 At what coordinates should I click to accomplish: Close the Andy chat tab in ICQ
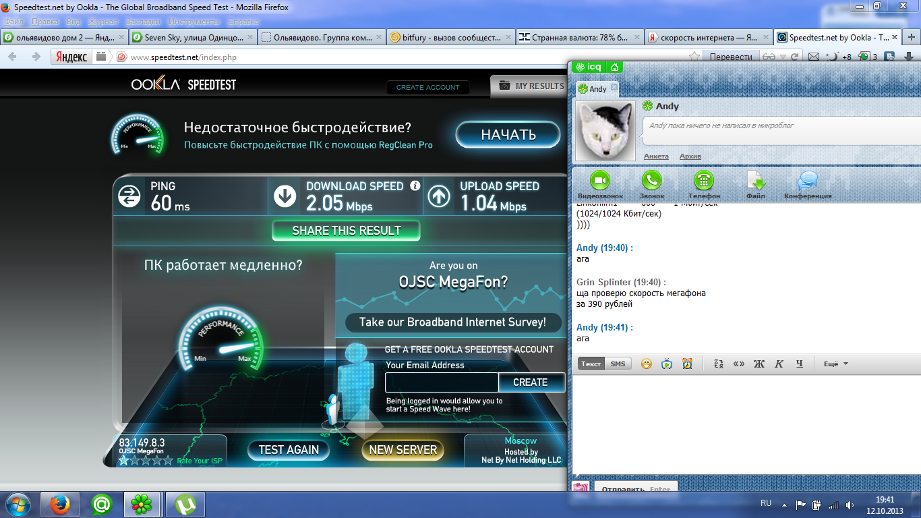614,88
